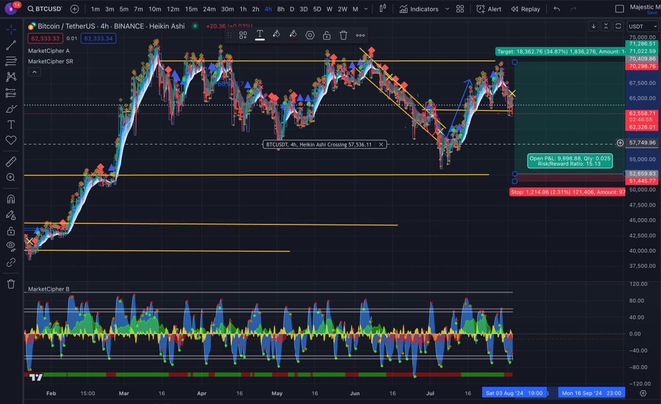661x404 pixels.
Task: Start Bar Replay mode
Action: [x=526, y=9]
